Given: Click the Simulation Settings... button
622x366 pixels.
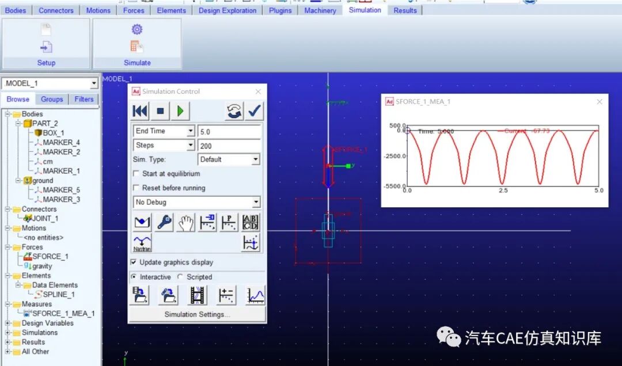Looking at the screenshot, I should pos(197,314).
